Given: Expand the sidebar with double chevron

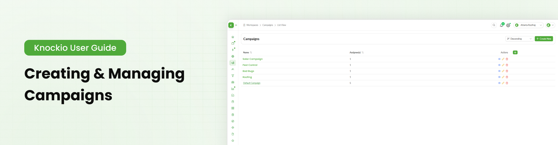Looking at the screenshot, I should coord(236,25).
